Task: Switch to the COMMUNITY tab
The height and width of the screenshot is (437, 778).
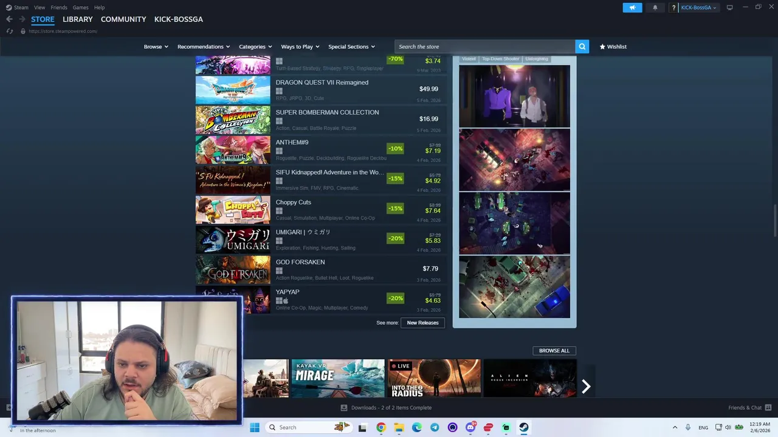Action: 123,19
